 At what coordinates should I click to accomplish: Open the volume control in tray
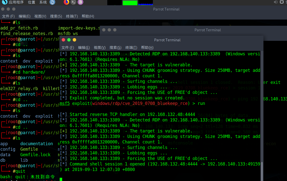(x=276, y=2)
